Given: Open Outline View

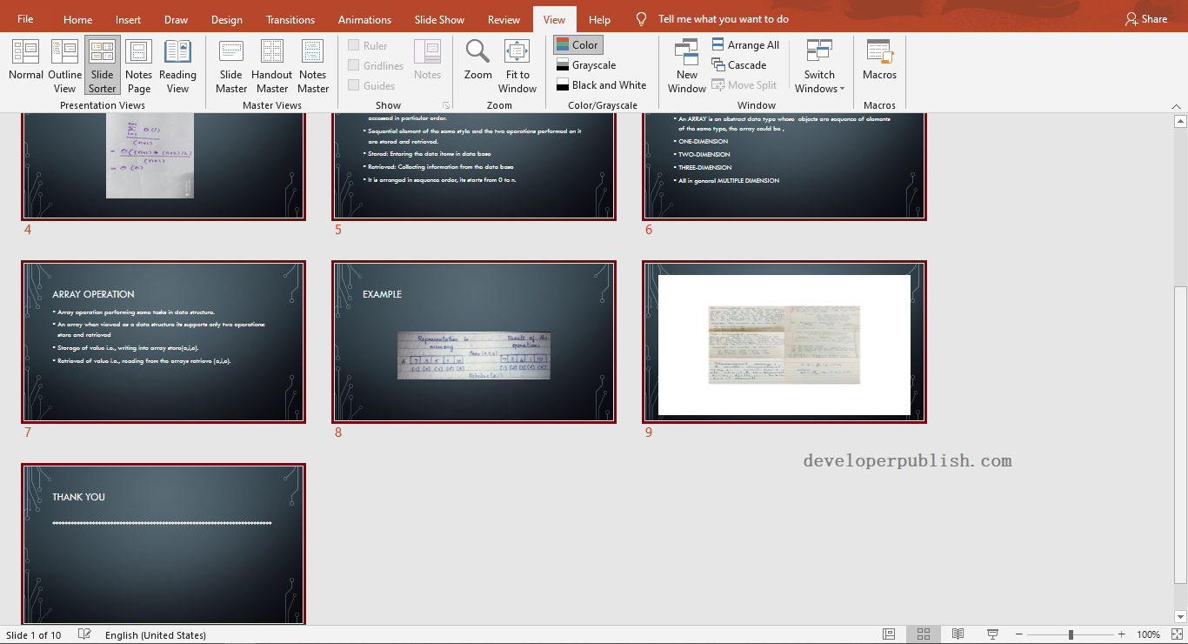Looking at the screenshot, I should tap(64, 65).
